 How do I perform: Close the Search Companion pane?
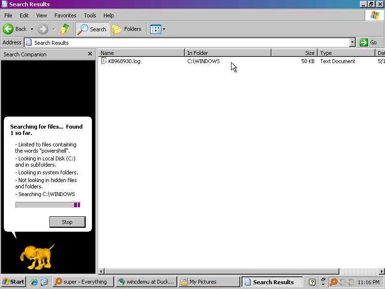tap(90, 54)
